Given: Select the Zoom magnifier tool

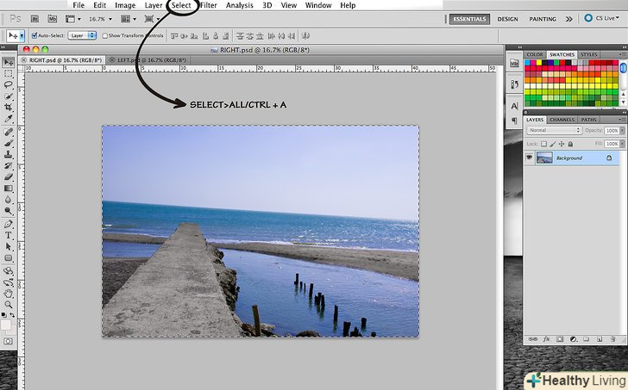Looking at the screenshot, I should click(x=9, y=305).
